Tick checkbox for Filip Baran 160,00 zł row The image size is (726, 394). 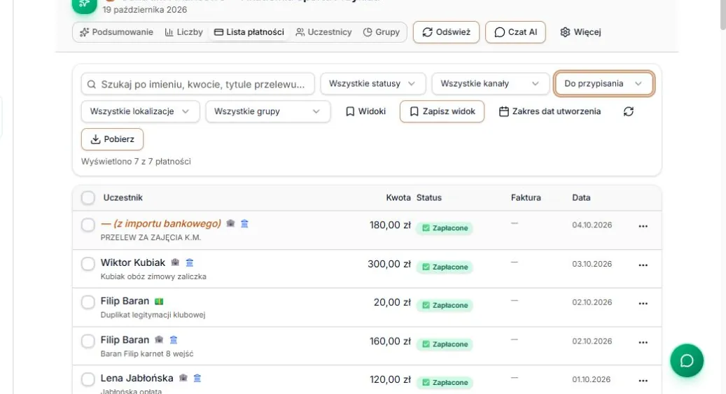(x=88, y=342)
